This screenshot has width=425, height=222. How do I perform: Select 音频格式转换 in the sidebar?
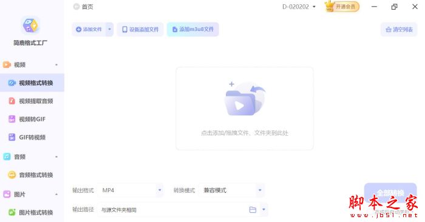tap(32, 175)
